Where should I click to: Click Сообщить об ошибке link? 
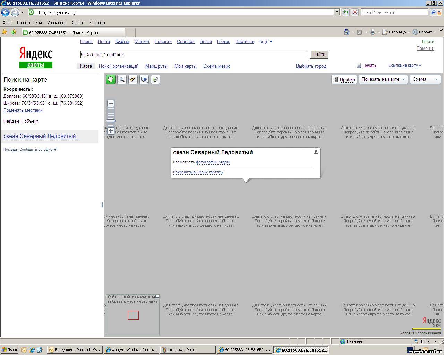38,150
